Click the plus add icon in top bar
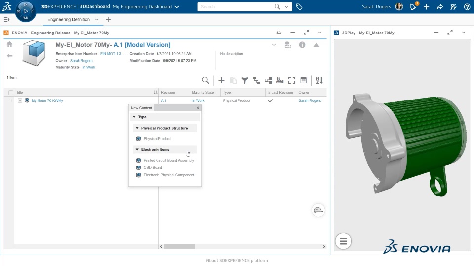This screenshot has width=474, height=266. click(426, 6)
